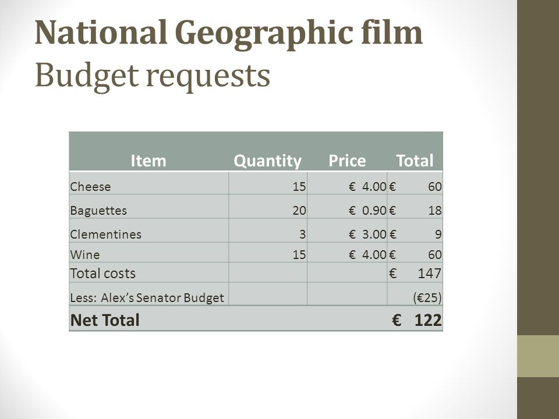
Task: Select the Net Total label
Action: (x=105, y=320)
